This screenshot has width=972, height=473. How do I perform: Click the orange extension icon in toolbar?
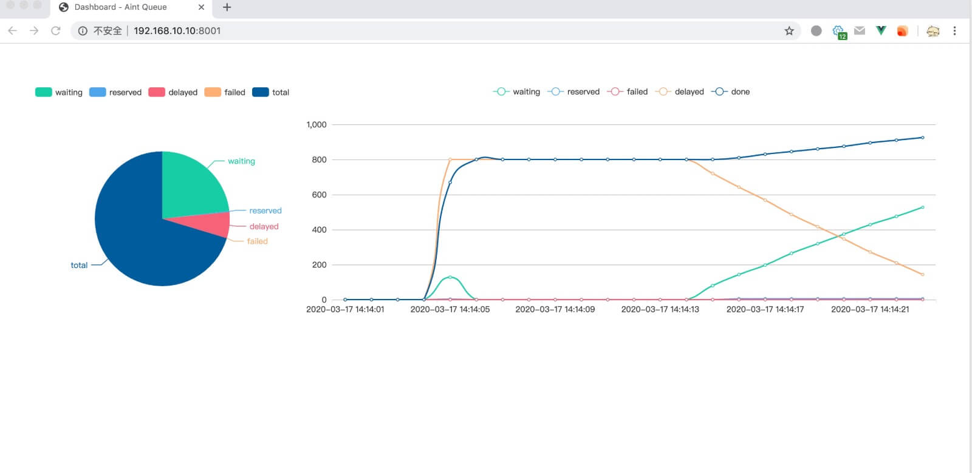tap(902, 31)
